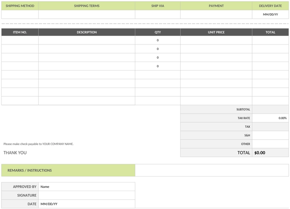
Task: Click the empty cell under PAYMENT
Action: [216, 14]
